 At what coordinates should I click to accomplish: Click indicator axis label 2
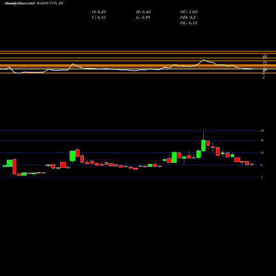pyautogui.click(x=264, y=77)
